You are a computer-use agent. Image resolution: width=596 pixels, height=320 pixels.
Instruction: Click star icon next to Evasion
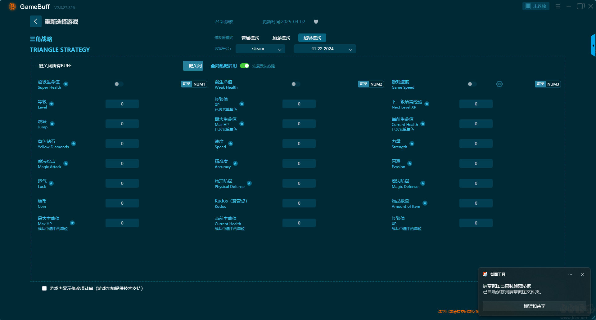pyautogui.click(x=410, y=163)
